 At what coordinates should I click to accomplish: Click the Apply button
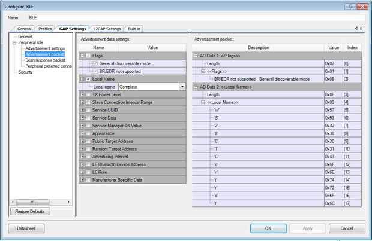click(308, 228)
